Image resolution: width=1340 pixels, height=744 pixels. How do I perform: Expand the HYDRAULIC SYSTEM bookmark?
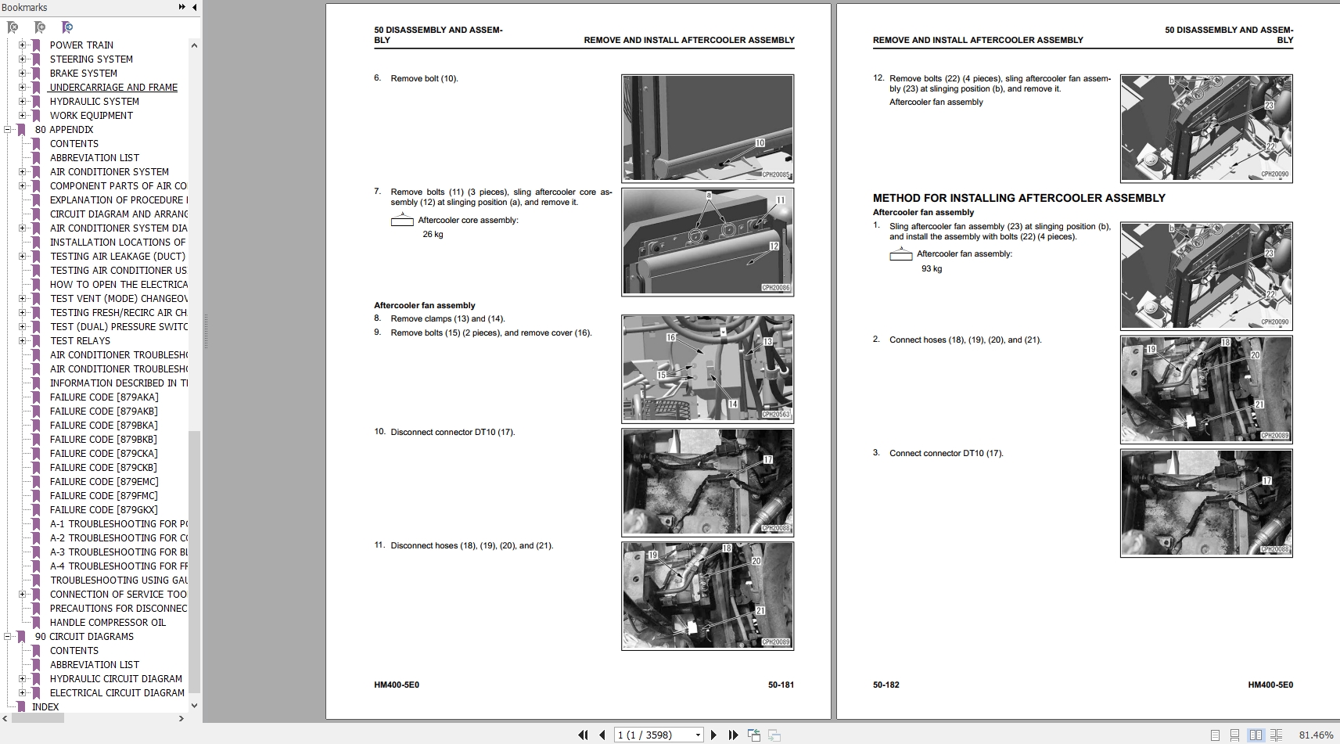[x=23, y=102]
